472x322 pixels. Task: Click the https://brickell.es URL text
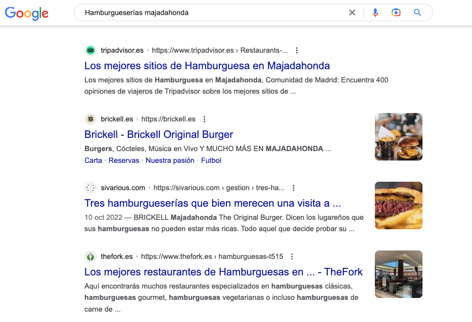(168, 119)
